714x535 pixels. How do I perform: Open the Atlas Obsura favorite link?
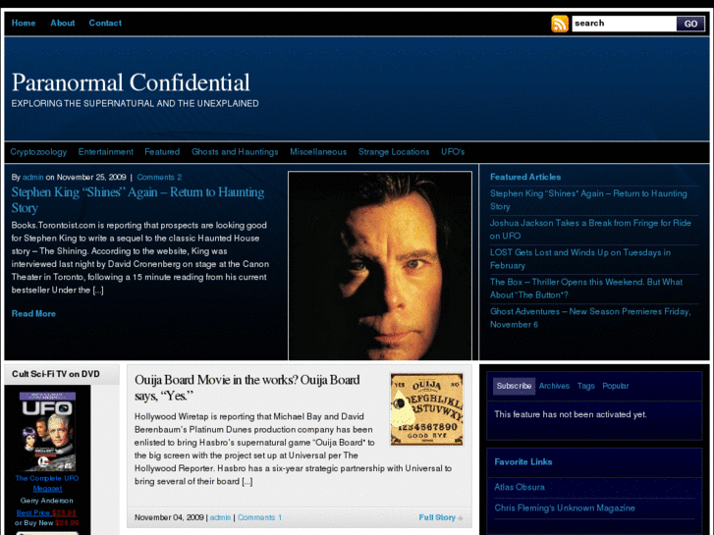pyautogui.click(x=520, y=487)
